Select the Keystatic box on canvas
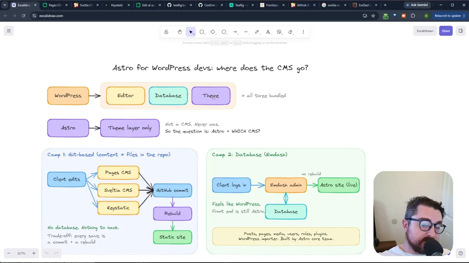Image resolution: width=469 pixels, height=263 pixels. [x=118, y=208]
